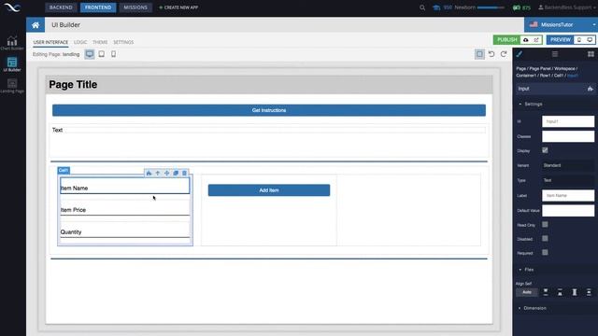Click the cloud upload icon beside Publish
This screenshot has height=336, width=598.
[x=526, y=39]
